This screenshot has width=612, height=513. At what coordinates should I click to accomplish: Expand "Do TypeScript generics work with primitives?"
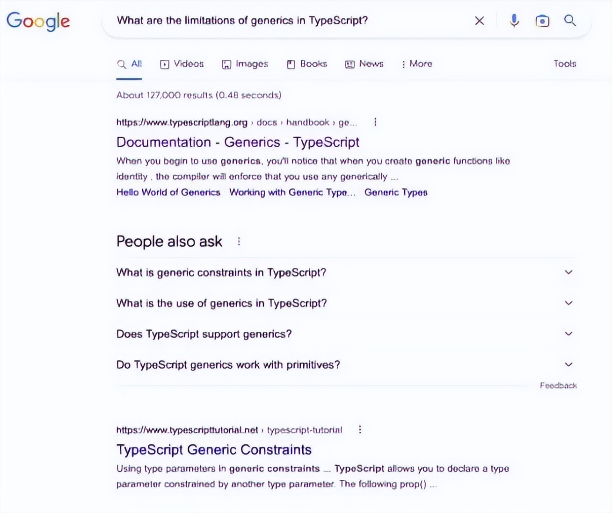(568, 365)
